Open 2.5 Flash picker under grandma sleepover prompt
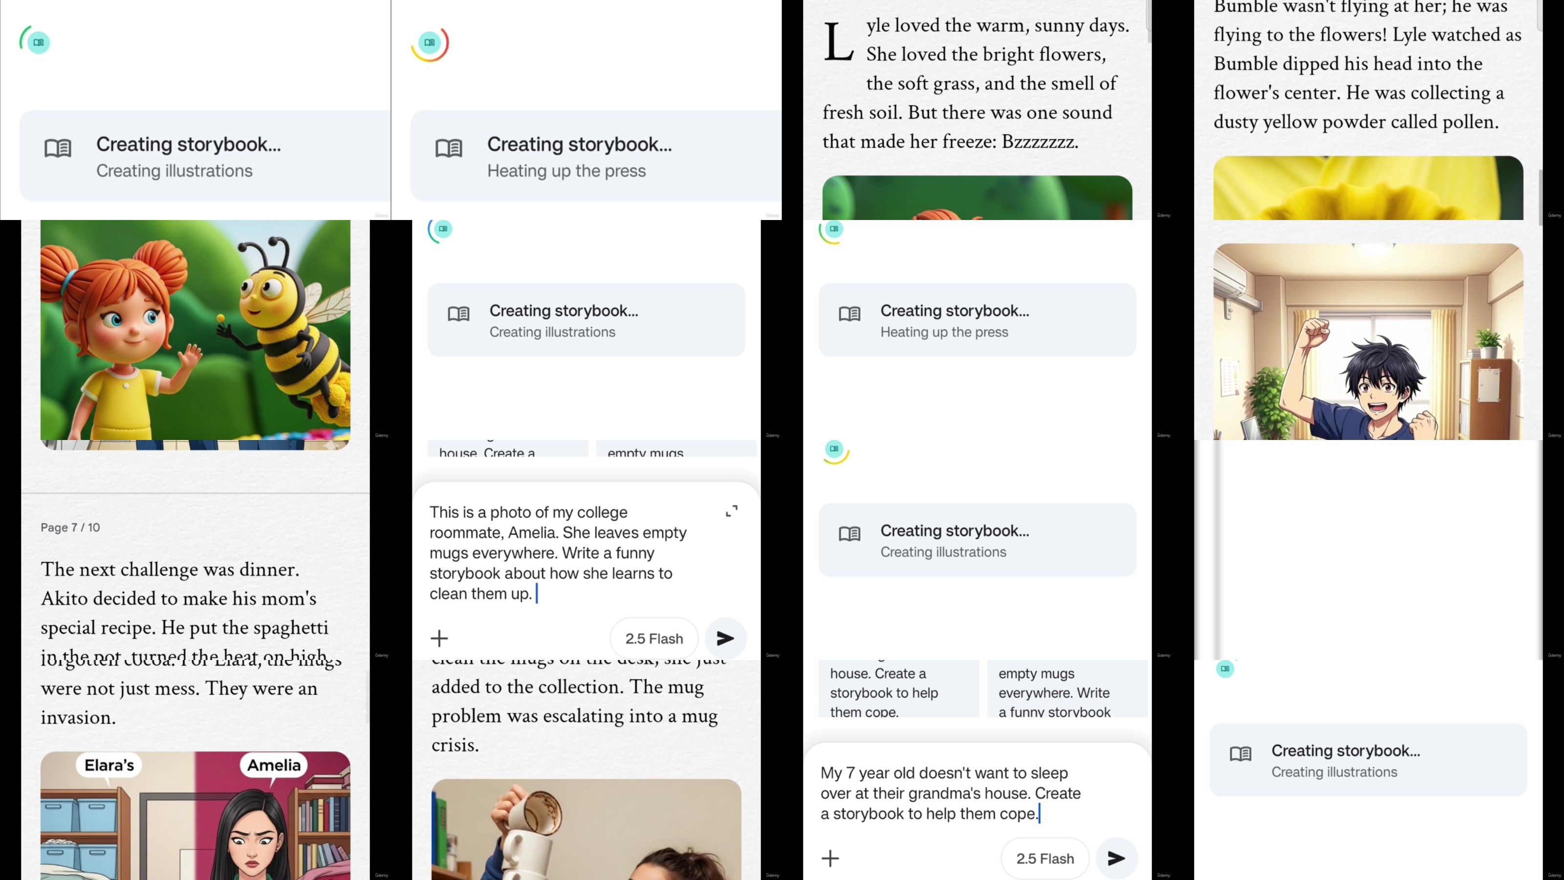1564x880 pixels. coord(1045,858)
